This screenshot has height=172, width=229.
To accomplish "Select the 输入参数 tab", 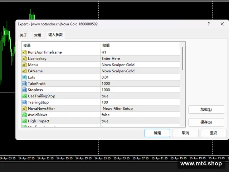I will [55, 35].
